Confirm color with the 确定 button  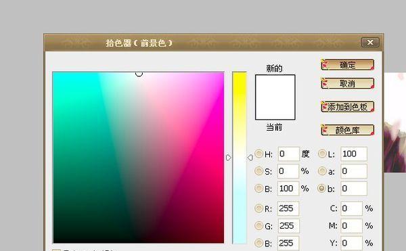(x=348, y=65)
